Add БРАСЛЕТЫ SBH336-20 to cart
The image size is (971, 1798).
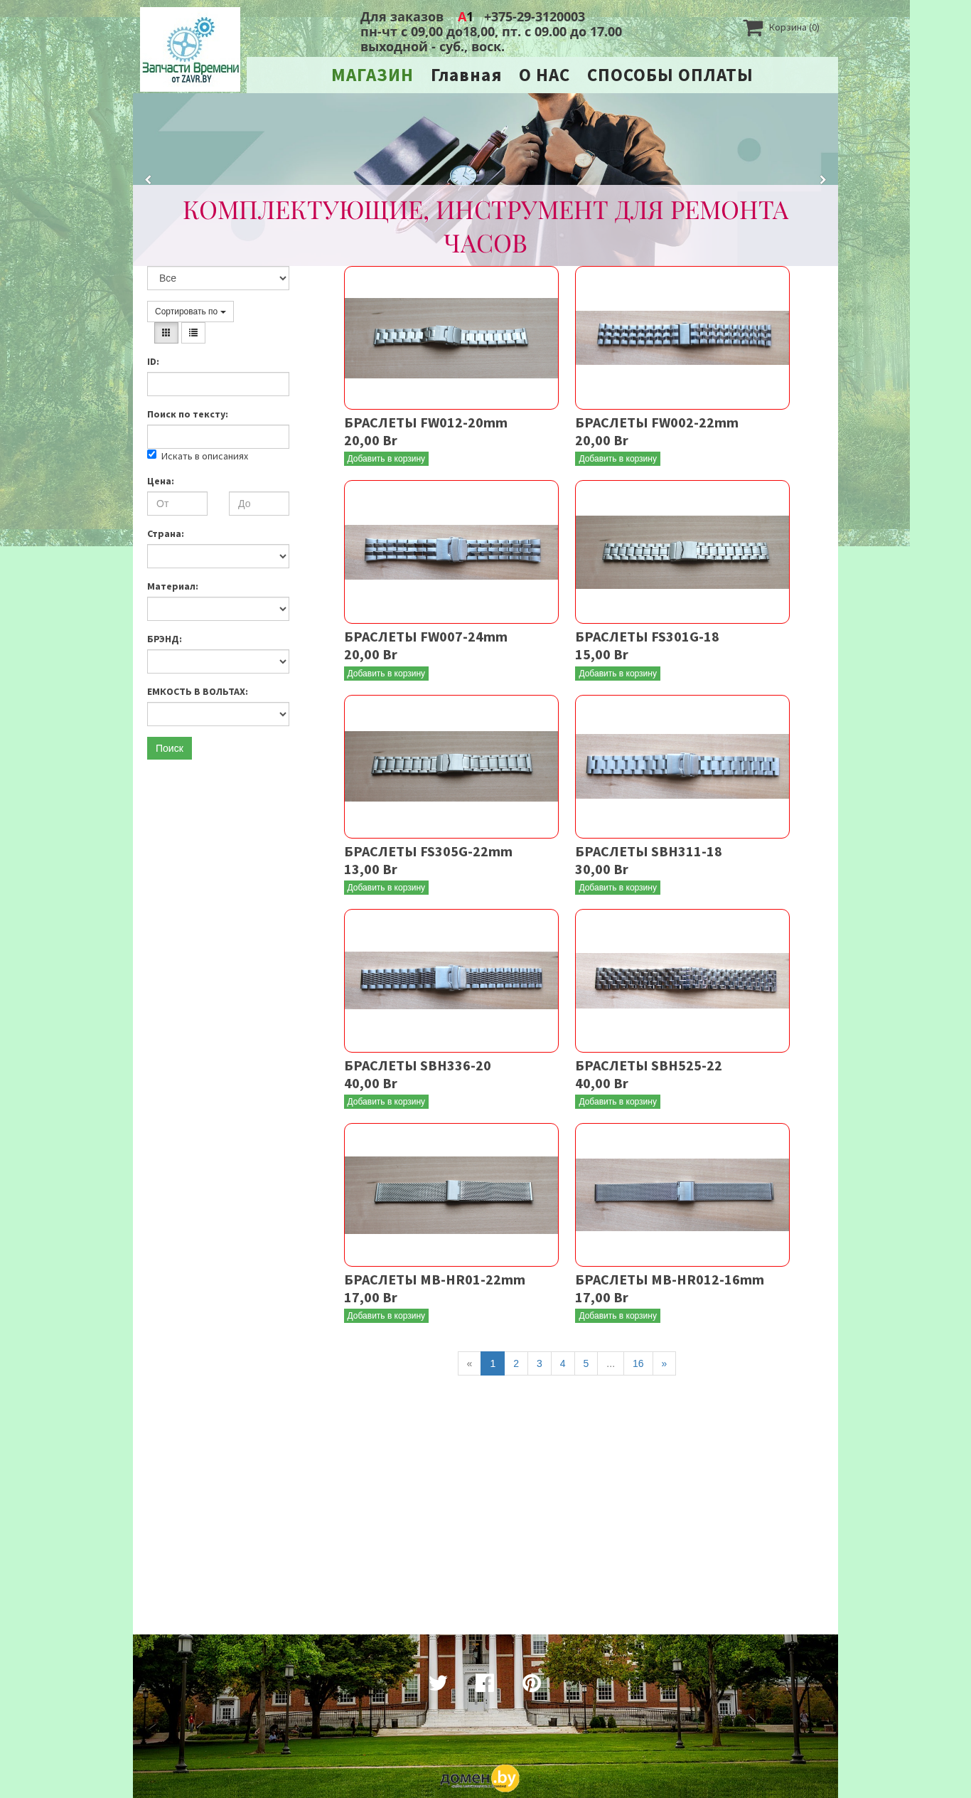(x=386, y=1102)
